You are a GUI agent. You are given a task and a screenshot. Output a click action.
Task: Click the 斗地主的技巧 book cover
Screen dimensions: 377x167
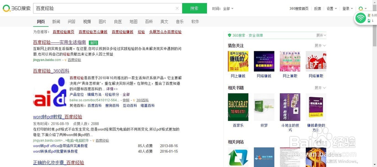(x=290, y=107)
